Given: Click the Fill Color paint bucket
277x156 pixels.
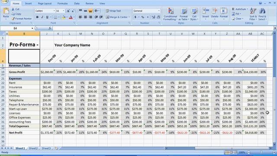Looking at the screenshot, I should point(64,17).
